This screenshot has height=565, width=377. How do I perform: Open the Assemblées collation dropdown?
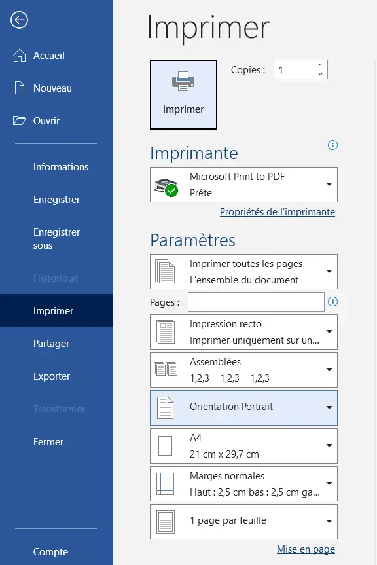243,370
